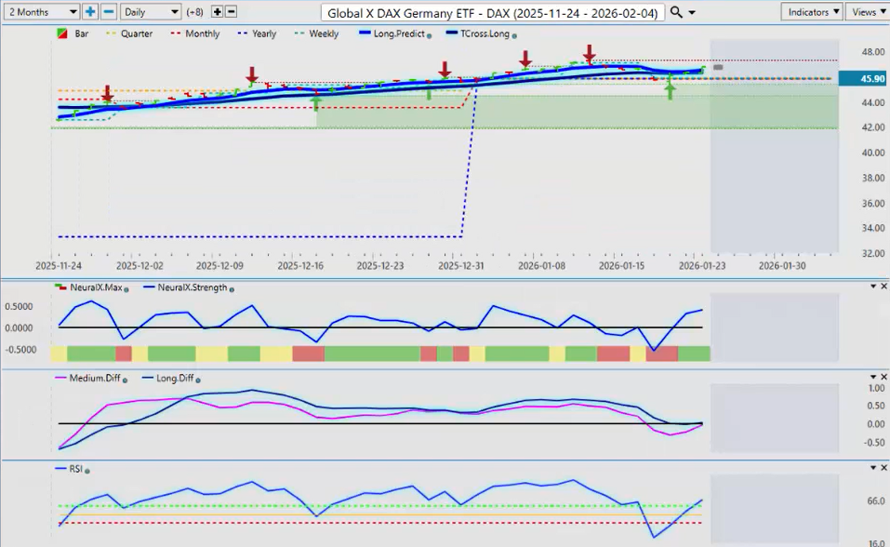The width and height of the screenshot is (890, 547).
Task: Click the TCross.Long legend label
Action: point(481,33)
